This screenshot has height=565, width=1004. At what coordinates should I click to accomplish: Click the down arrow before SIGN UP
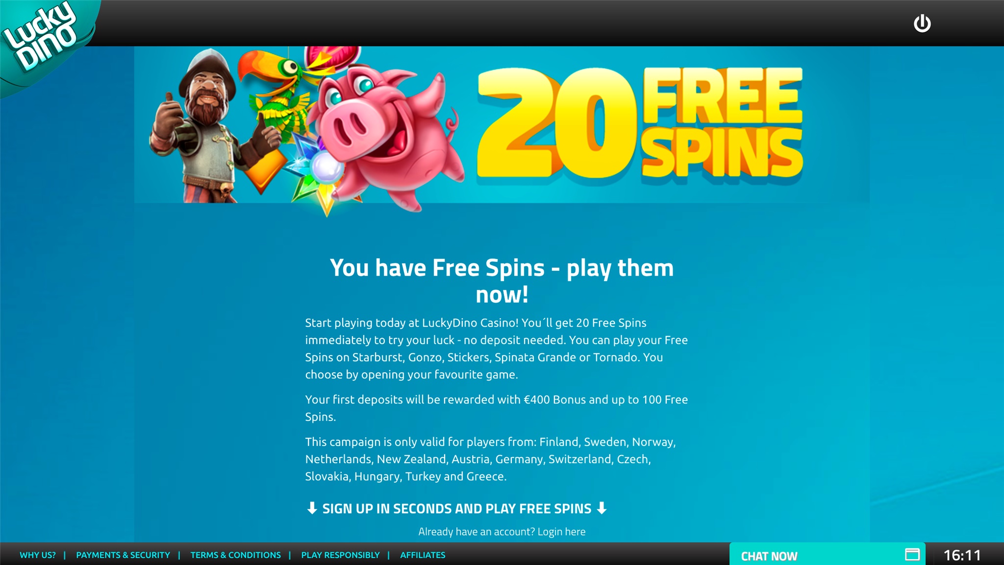[x=312, y=508]
